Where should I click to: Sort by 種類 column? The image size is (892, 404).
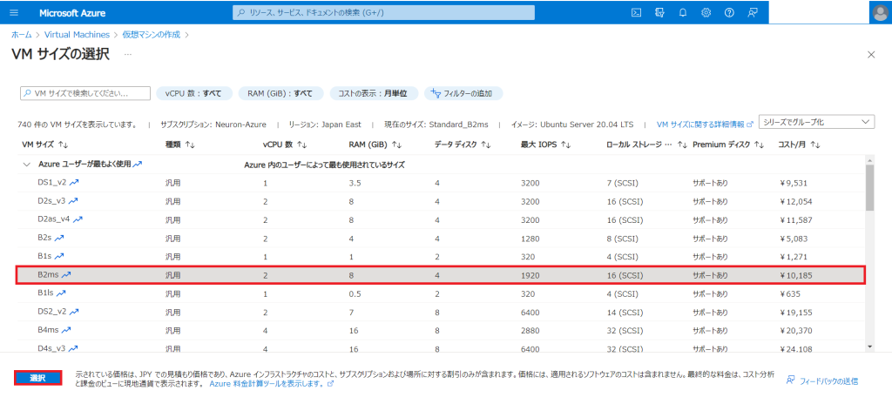tap(179, 145)
